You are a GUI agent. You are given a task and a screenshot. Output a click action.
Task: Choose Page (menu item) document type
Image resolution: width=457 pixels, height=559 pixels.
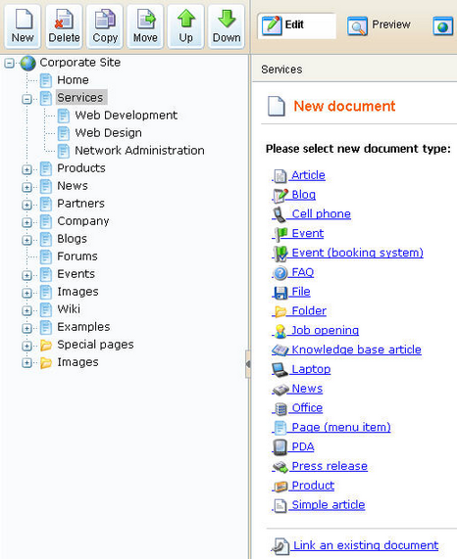[341, 427]
